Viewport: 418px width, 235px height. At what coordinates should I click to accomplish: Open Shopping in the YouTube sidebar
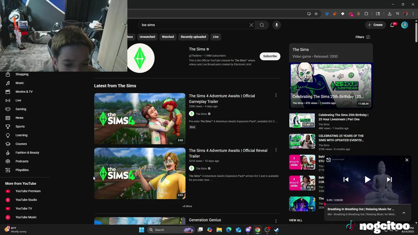click(22, 74)
